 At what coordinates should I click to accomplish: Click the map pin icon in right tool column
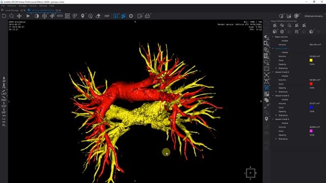[x=266, y=119]
